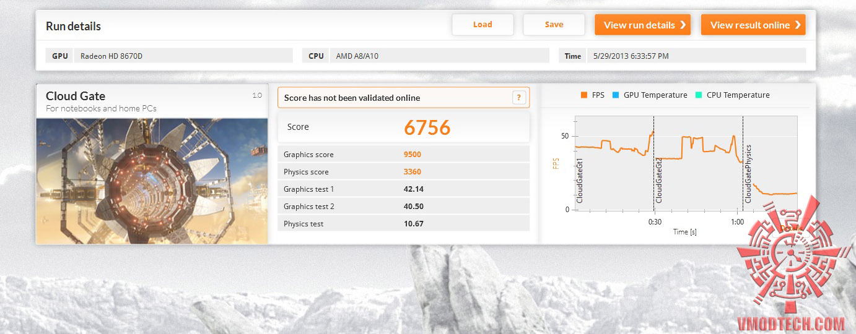Click the Graphics test 2 value 40.50
856x334 pixels.
[414, 207]
